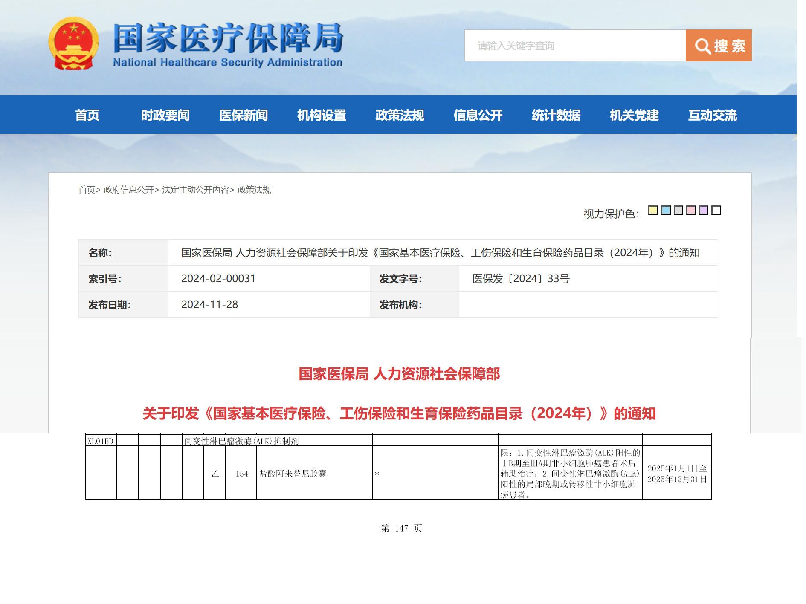Open the 机构设置 navigation item

[x=322, y=115]
